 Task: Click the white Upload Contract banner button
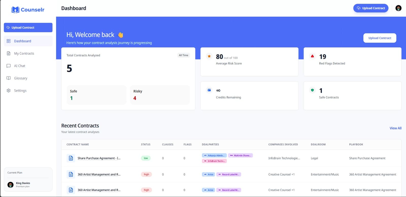pos(380,38)
